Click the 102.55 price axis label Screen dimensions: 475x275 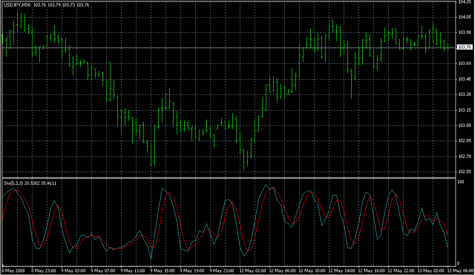(464, 172)
